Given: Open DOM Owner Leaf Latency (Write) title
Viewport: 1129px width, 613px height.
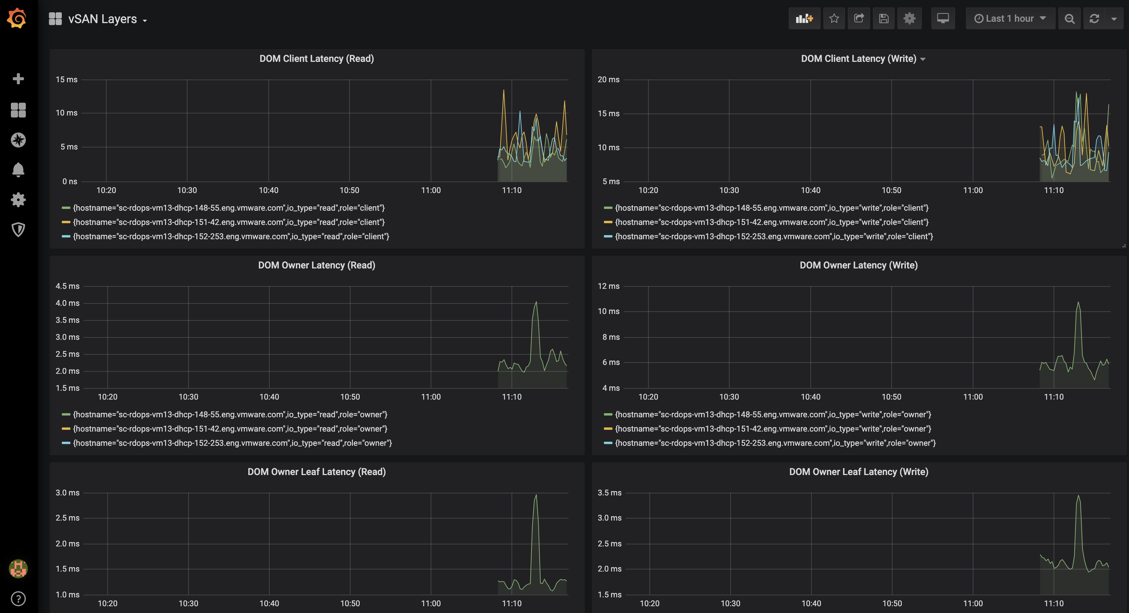Looking at the screenshot, I should [x=858, y=472].
